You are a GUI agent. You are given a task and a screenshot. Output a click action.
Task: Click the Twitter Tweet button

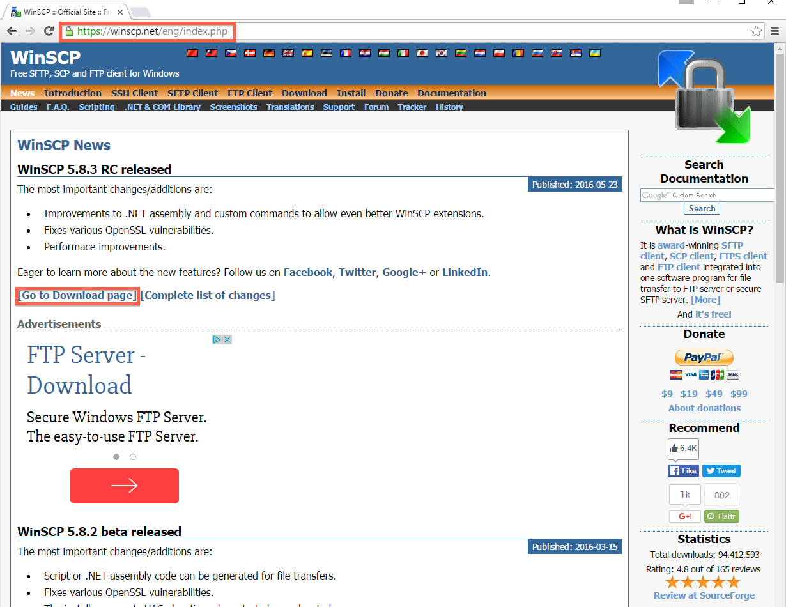coord(721,471)
